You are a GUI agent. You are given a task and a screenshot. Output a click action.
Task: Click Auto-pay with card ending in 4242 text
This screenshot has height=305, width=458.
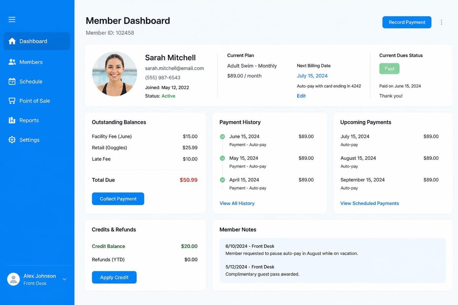click(329, 86)
